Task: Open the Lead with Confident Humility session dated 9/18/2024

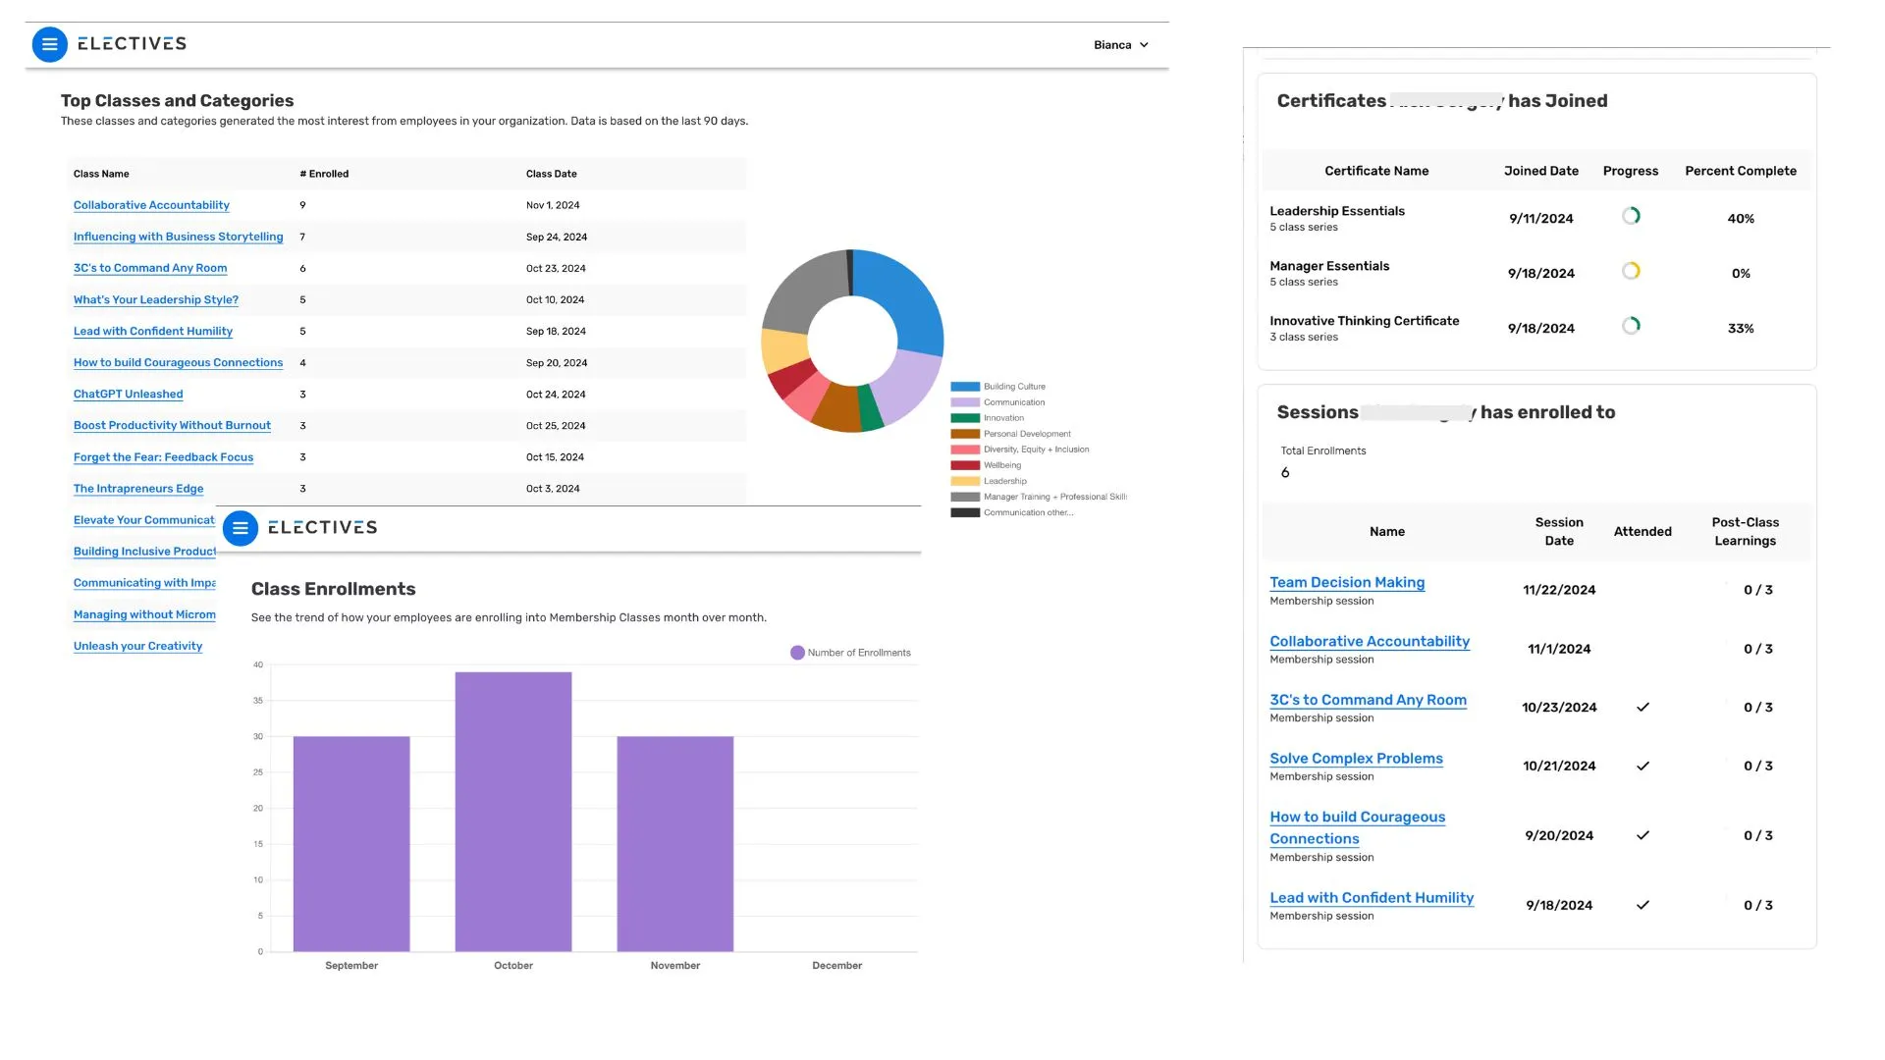Action: click(x=1372, y=898)
